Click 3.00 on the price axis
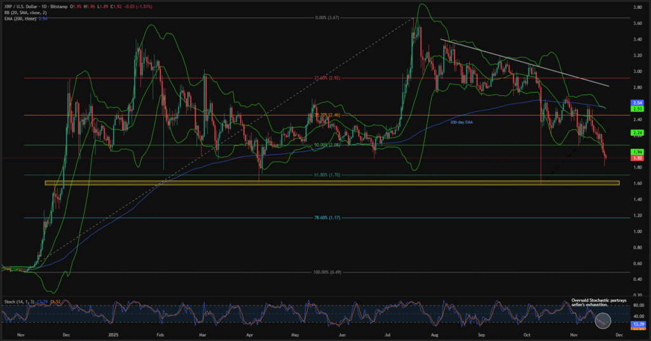 coord(638,71)
